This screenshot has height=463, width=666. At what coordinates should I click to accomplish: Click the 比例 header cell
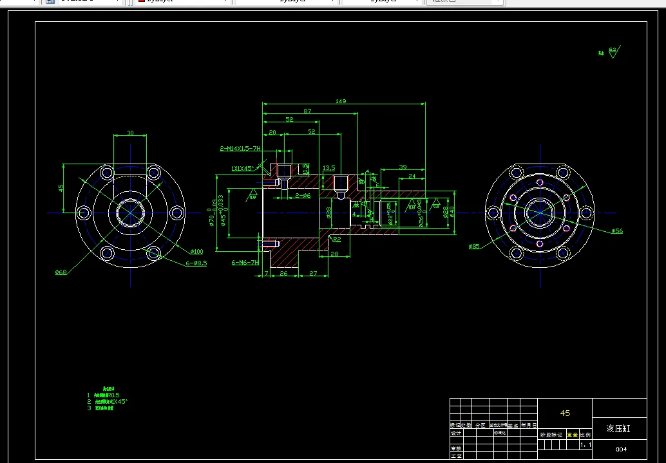[585, 435]
